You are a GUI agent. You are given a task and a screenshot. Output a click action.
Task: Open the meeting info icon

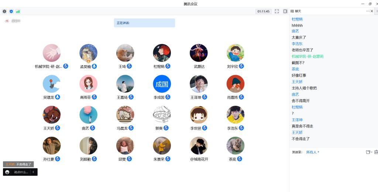[4, 11]
